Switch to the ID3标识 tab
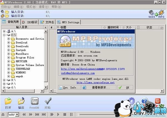 [x=30, y=22]
